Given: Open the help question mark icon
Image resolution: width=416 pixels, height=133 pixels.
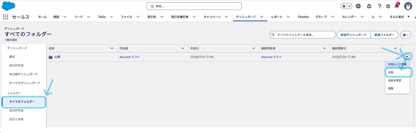Looking at the screenshot, I should pos(380,6).
